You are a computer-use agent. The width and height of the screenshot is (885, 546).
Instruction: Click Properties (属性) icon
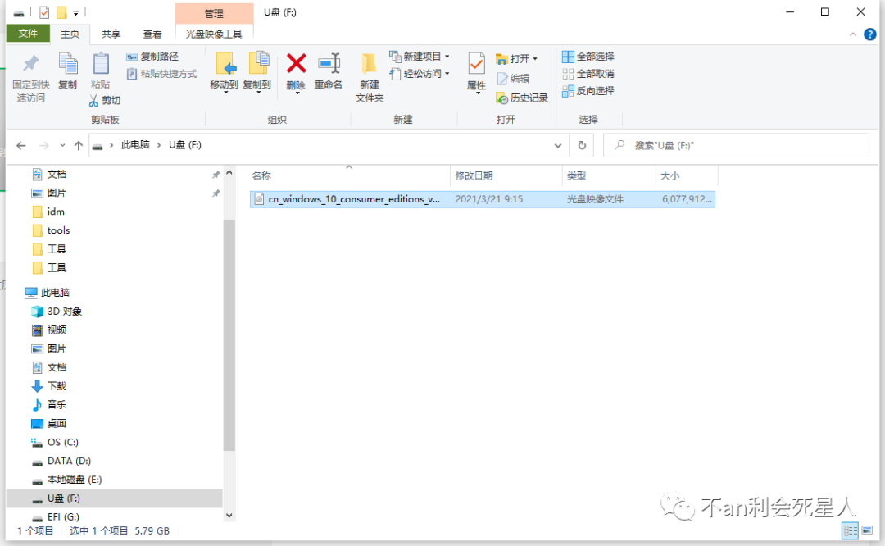tap(476, 64)
